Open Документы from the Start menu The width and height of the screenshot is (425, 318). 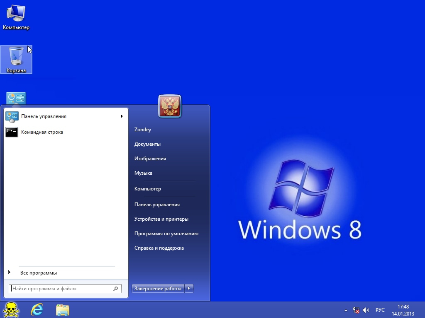click(147, 144)
